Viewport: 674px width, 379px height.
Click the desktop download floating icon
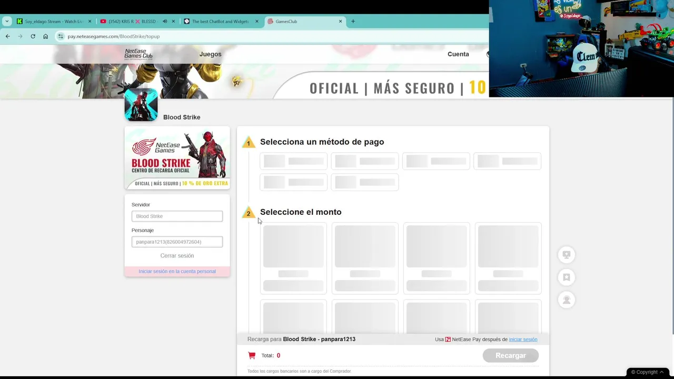(567, 255)
